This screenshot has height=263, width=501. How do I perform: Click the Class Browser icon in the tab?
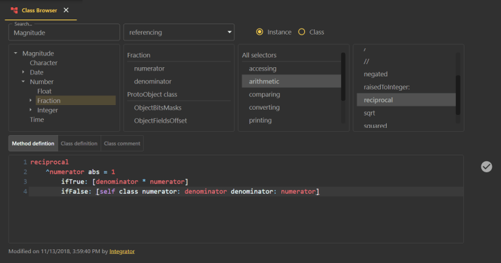click(x=14, y=10)
